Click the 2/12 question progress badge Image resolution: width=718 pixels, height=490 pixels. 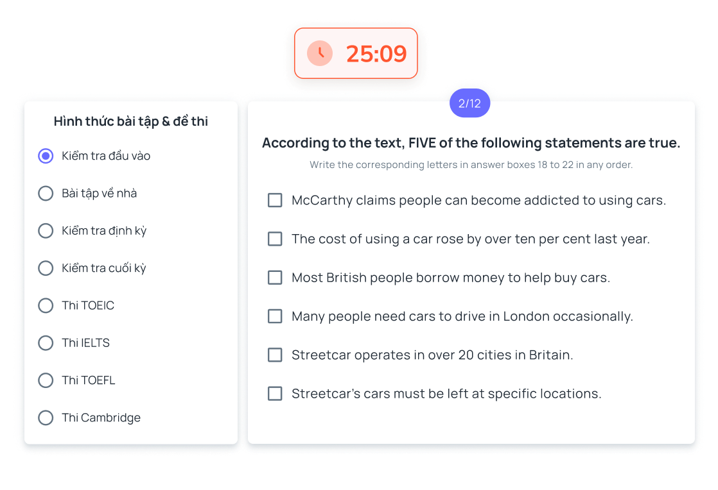469,103
